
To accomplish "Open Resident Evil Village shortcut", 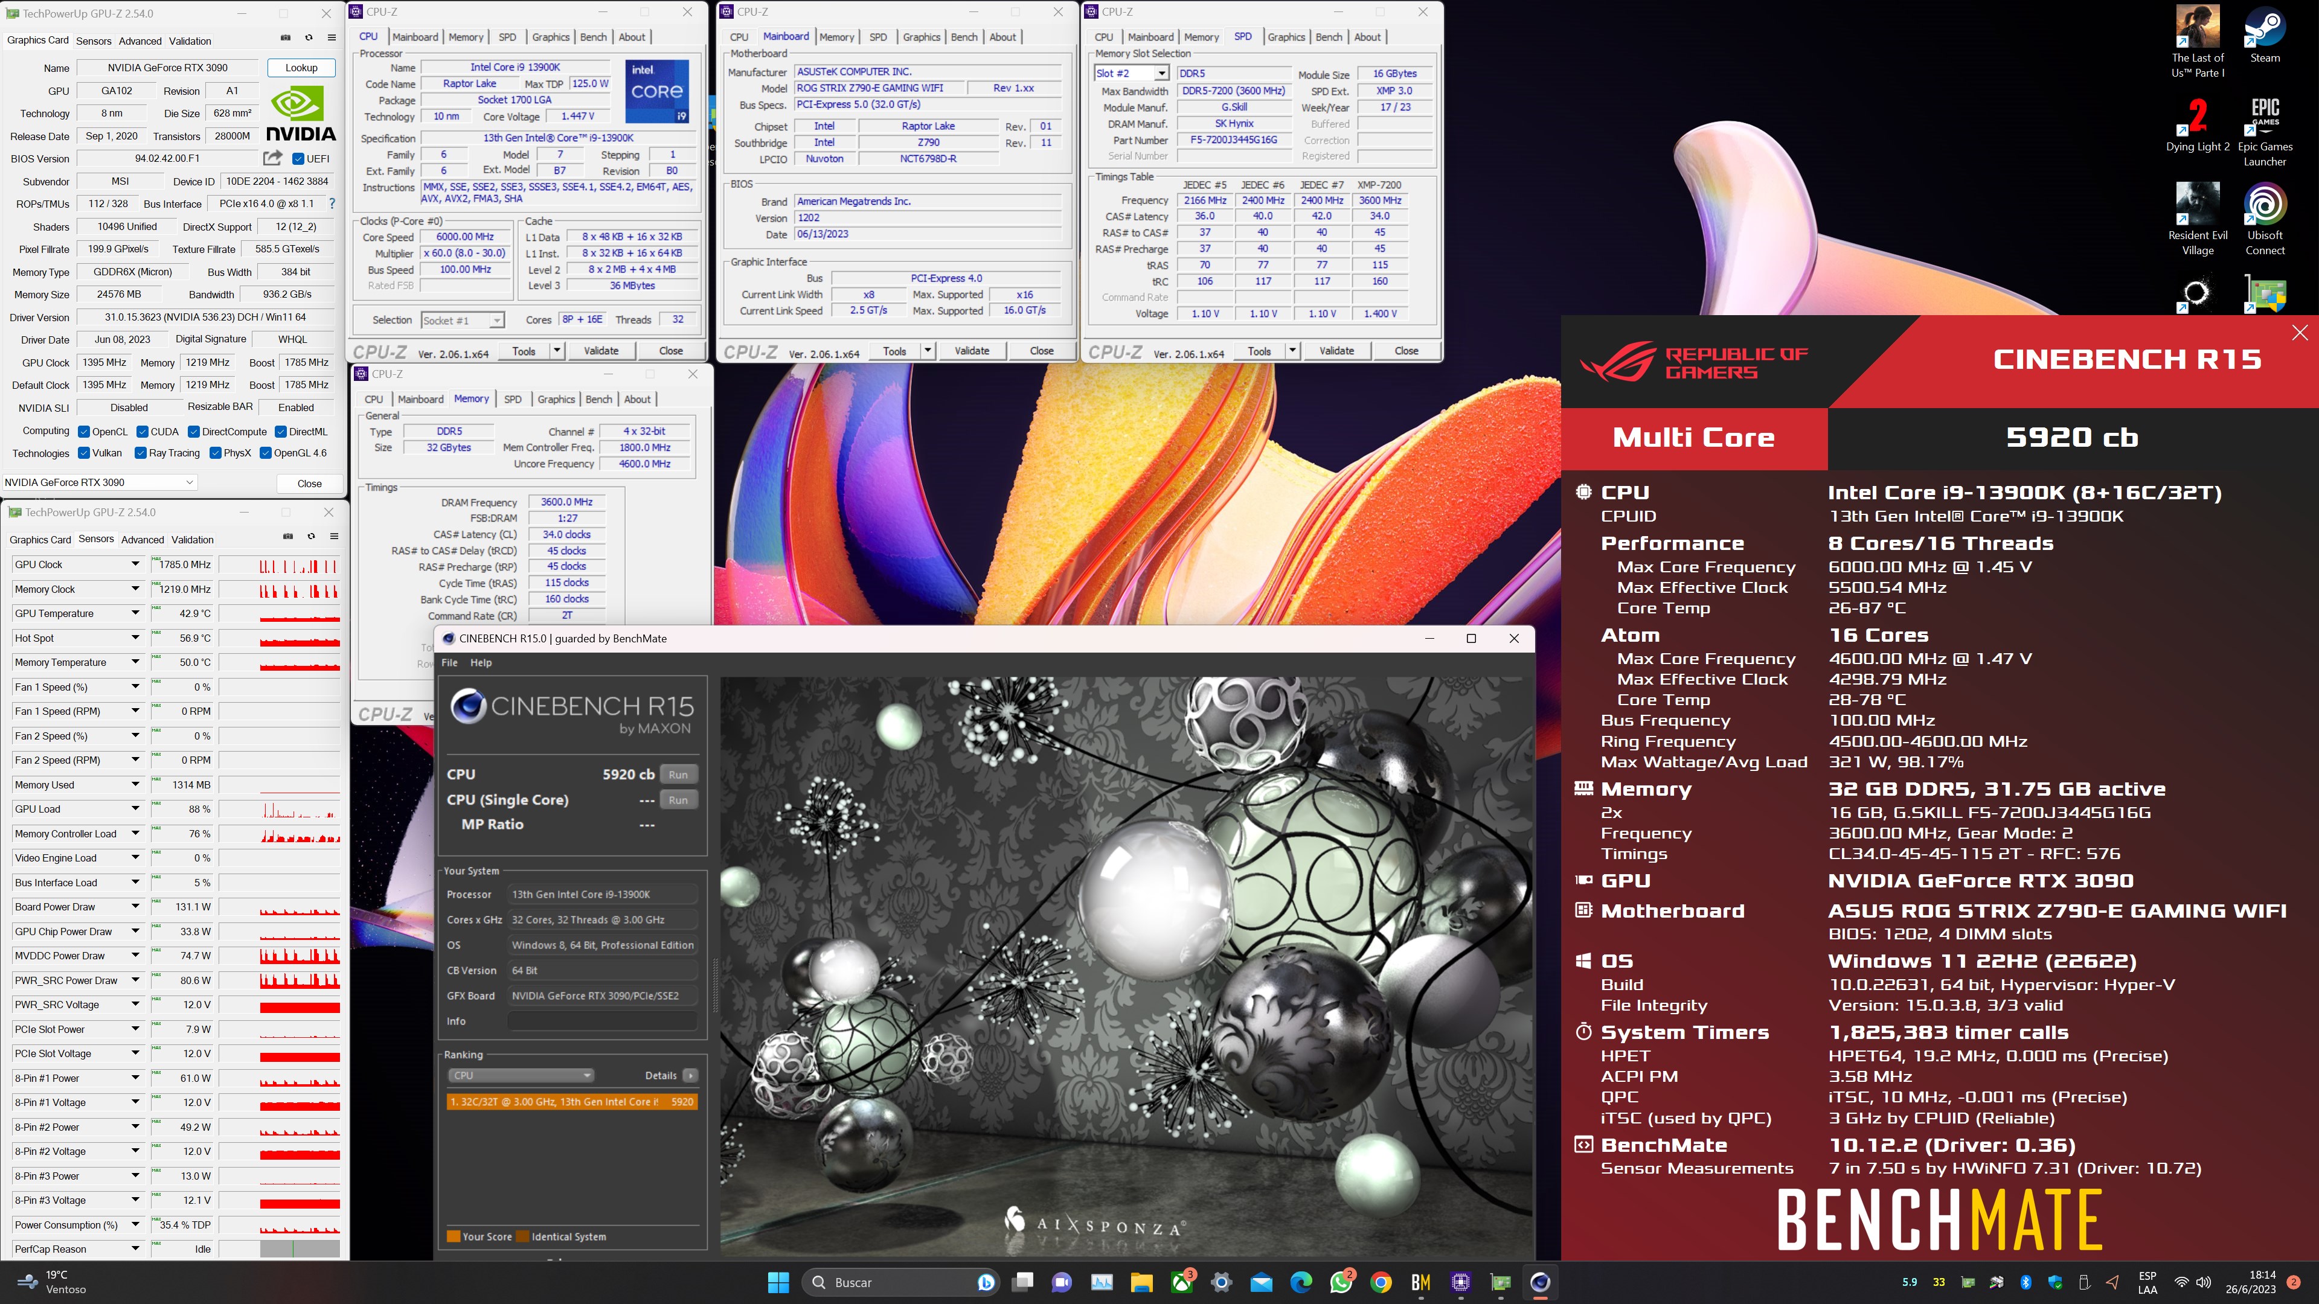I will pyautogui.click(x=2198, y=220).
